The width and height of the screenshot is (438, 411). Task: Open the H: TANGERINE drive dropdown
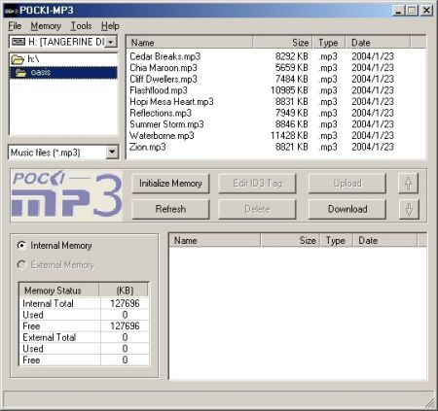(111, 42)
